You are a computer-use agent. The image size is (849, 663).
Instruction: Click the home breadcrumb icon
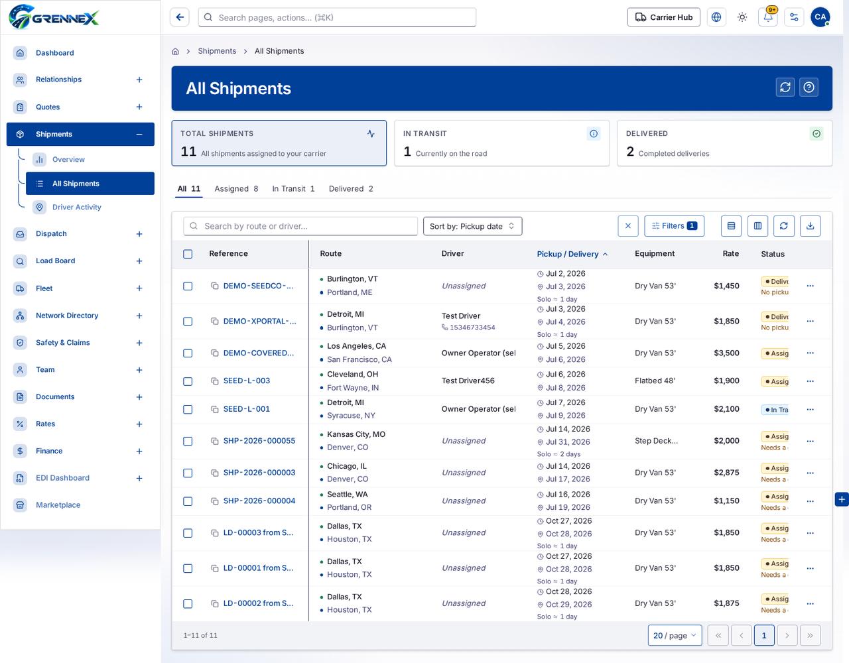(175, 51)
